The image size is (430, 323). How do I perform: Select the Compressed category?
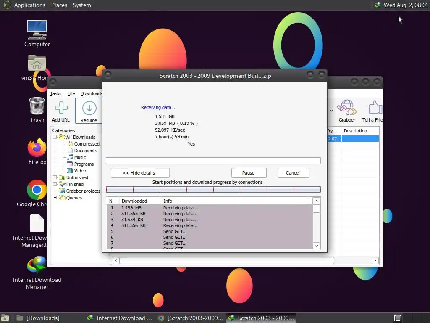point(87,144)
